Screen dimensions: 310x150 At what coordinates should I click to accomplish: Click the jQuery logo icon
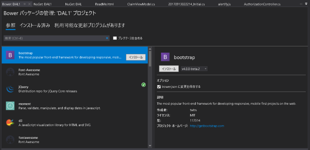[x=10, y=89]
